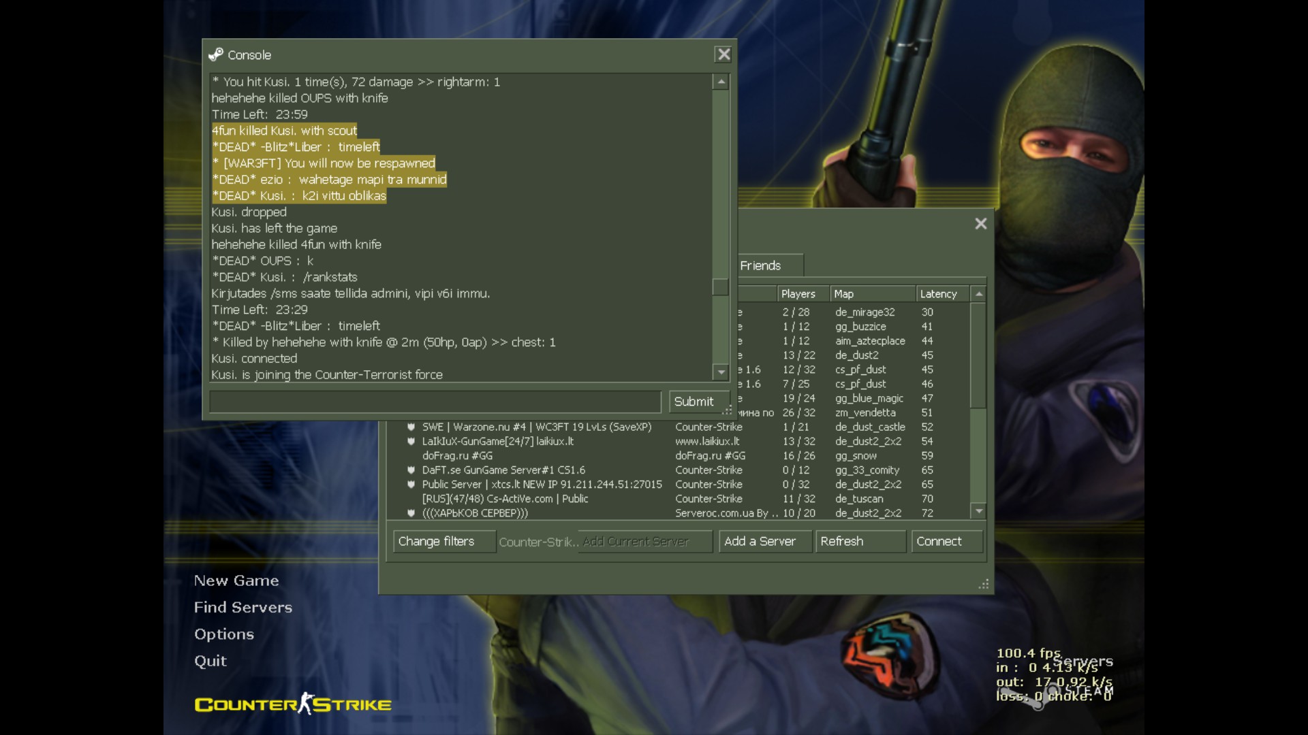1308x735 pixels.
Task: Click the aim_aztecplace map cell
Action: point(871,341)
